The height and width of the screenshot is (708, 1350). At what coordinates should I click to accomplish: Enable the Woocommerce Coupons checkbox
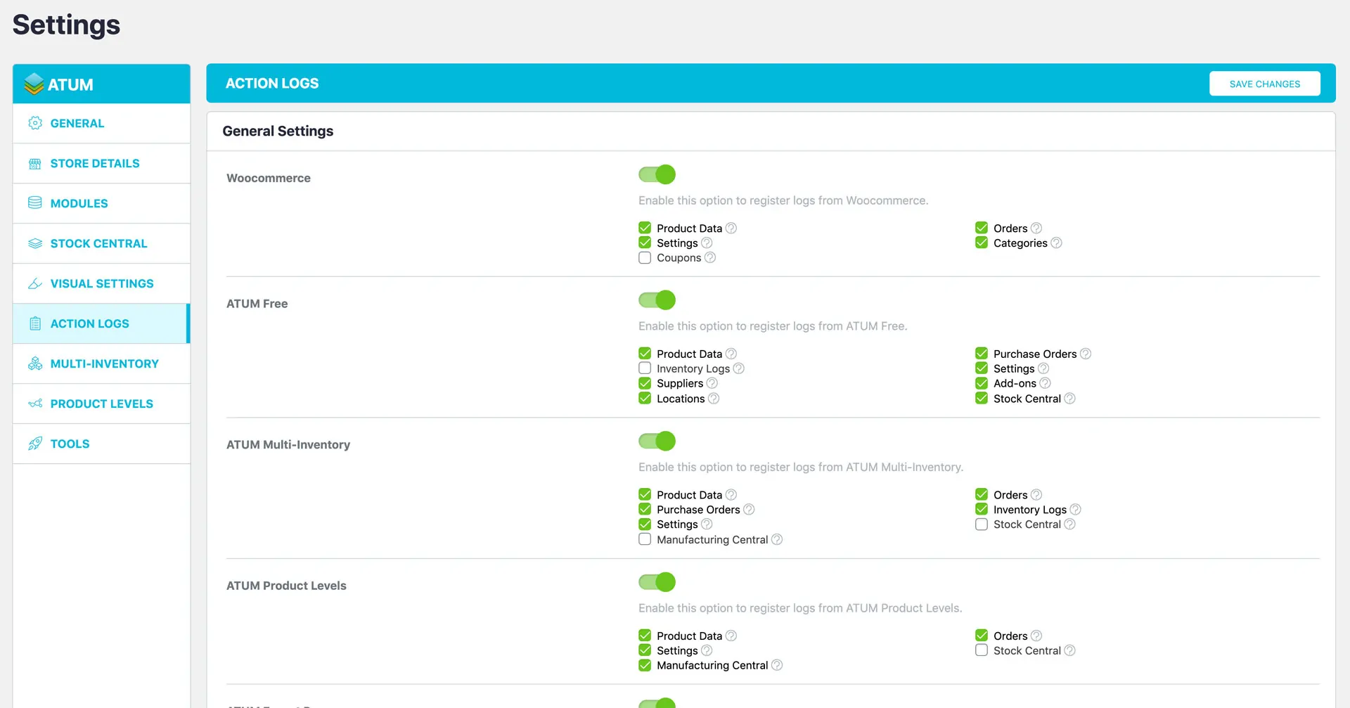[645, 257]
